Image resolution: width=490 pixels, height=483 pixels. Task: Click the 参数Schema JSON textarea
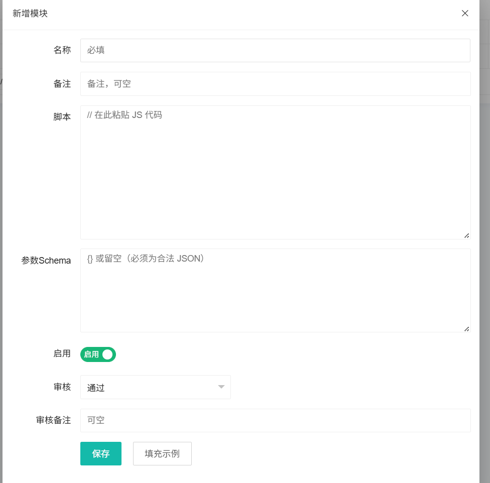click(x=275, y=290)
